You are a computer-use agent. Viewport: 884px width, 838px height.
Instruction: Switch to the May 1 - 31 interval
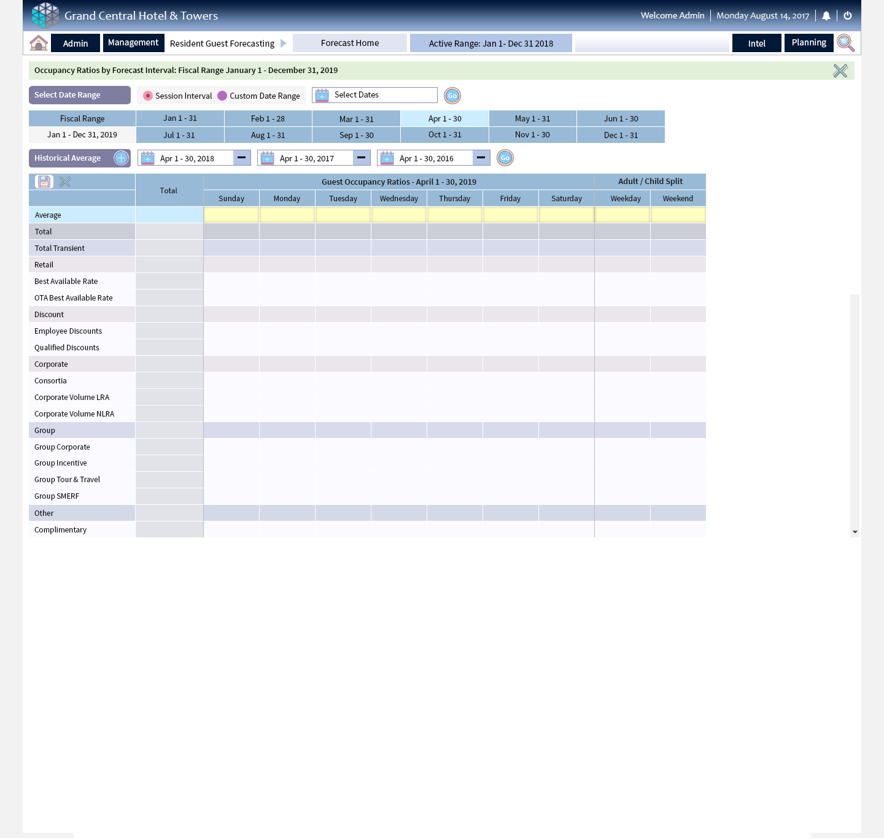point(532,118)
